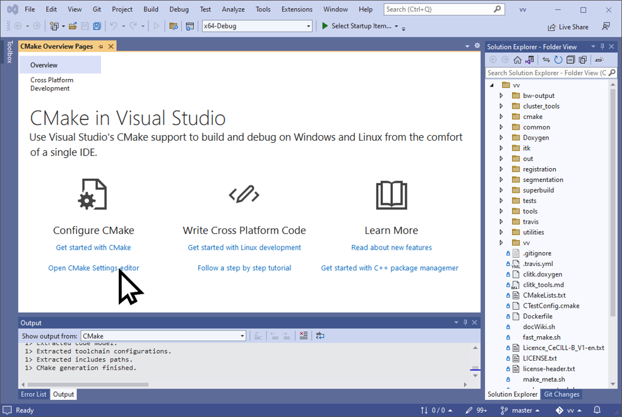Click the Find in Files folder icon
The image size is (622, 417).
pos(174,26)
